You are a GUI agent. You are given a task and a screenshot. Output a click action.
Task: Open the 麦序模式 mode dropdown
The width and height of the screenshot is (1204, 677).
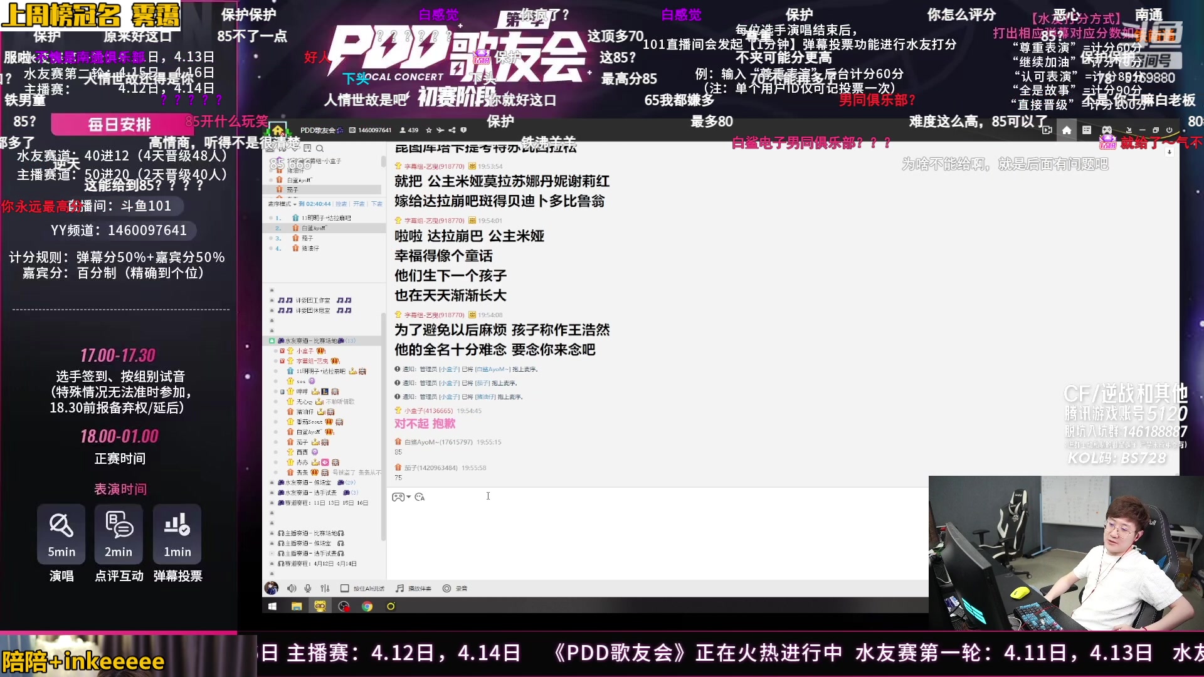pyautogui.click(x=282, y=204)
